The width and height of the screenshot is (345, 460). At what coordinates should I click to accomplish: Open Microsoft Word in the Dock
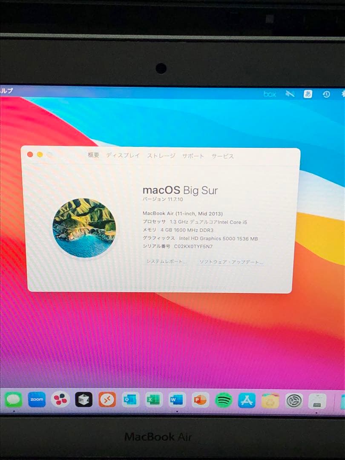(177, 400)
